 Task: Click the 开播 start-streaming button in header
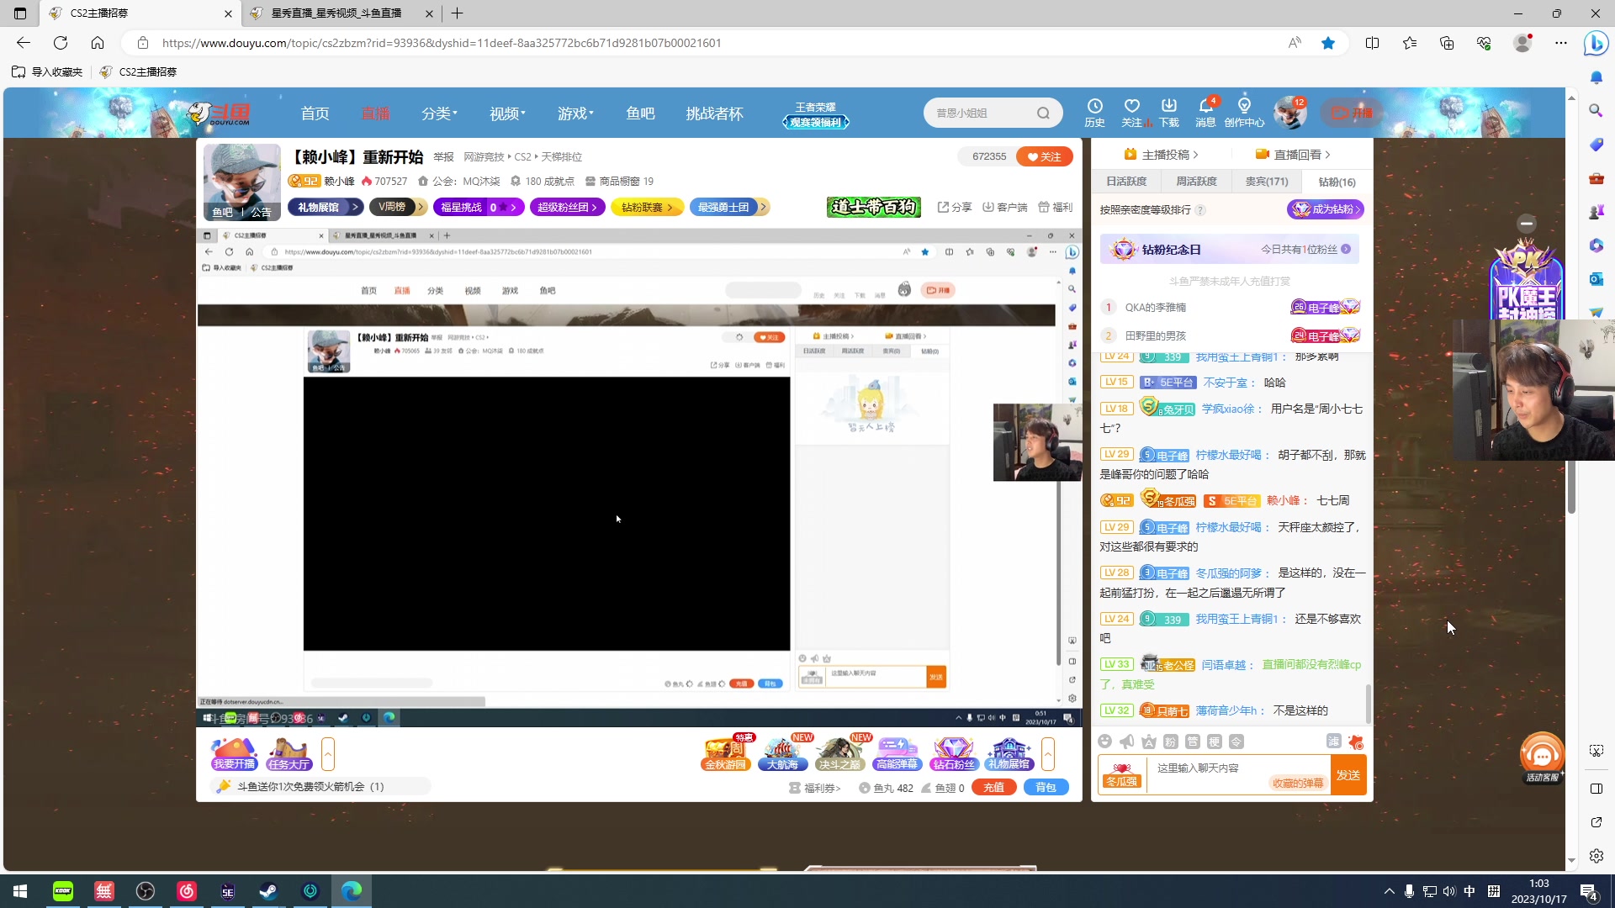click(1353, 113)
